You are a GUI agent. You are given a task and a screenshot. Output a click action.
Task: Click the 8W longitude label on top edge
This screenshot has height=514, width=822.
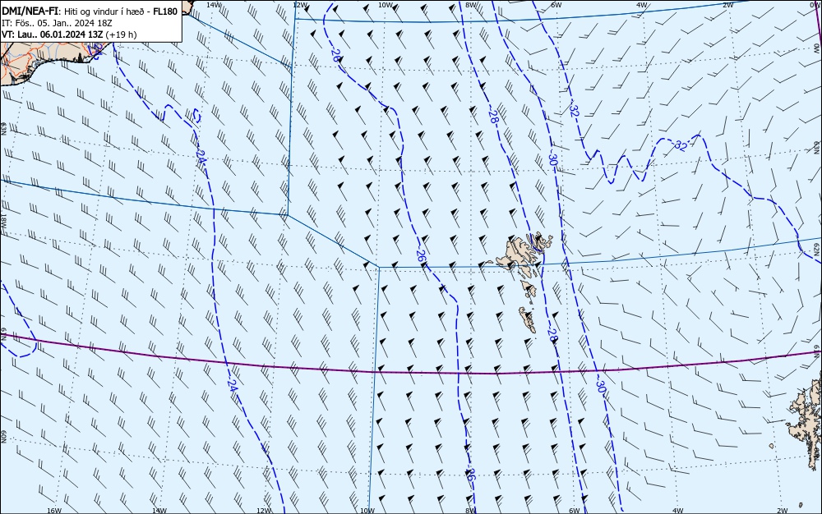(471, 5)
